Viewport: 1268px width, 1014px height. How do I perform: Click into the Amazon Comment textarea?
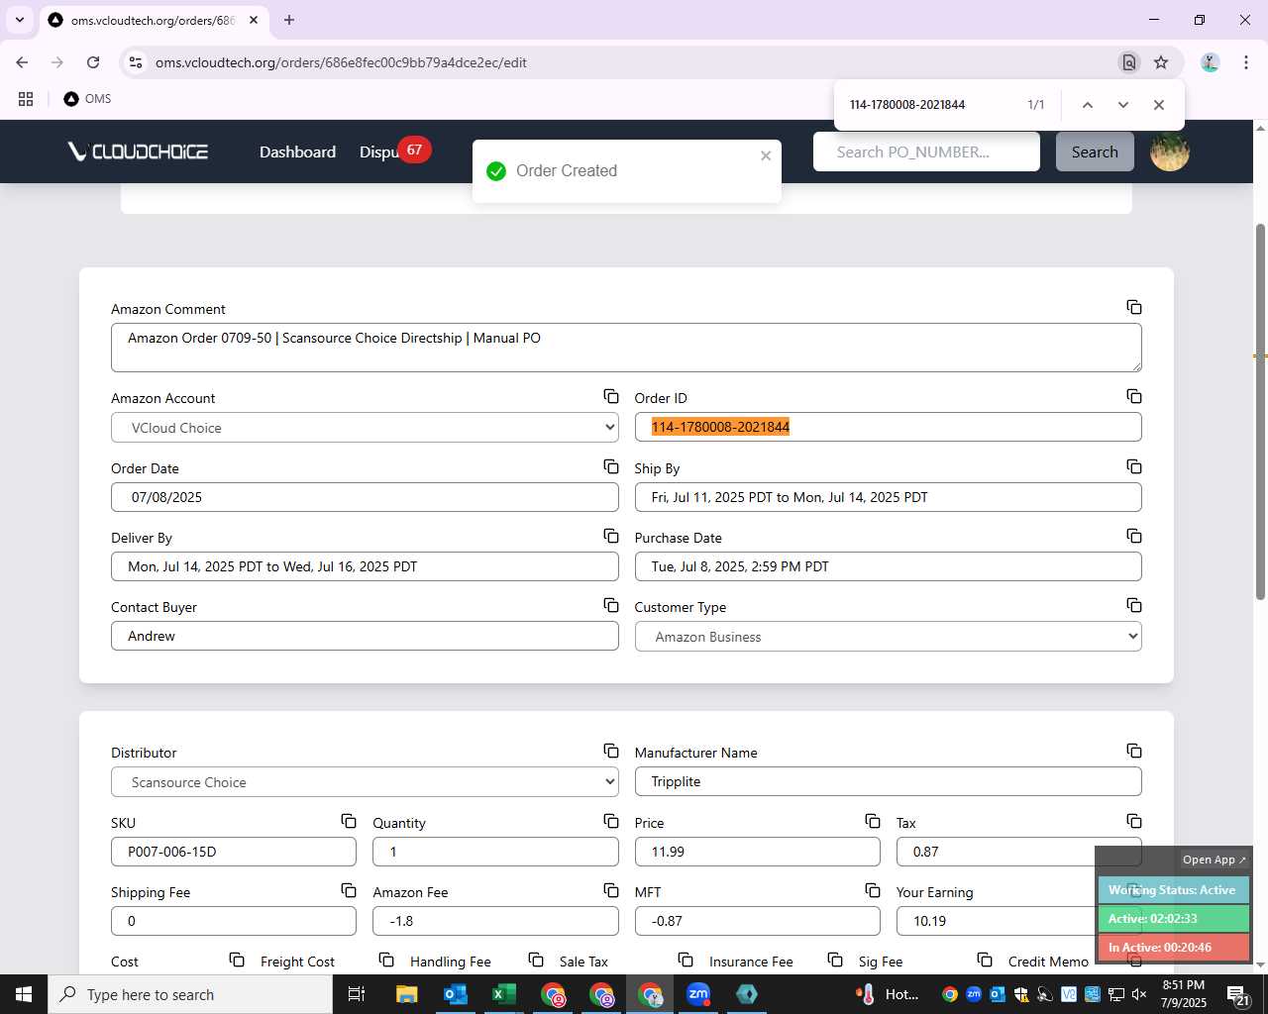(626, 348)
